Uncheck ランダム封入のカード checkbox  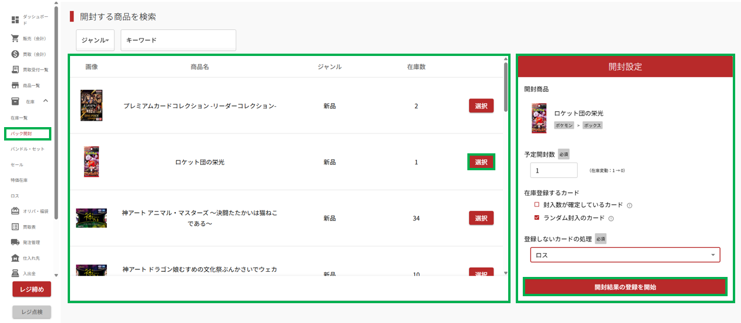point(537,218)
